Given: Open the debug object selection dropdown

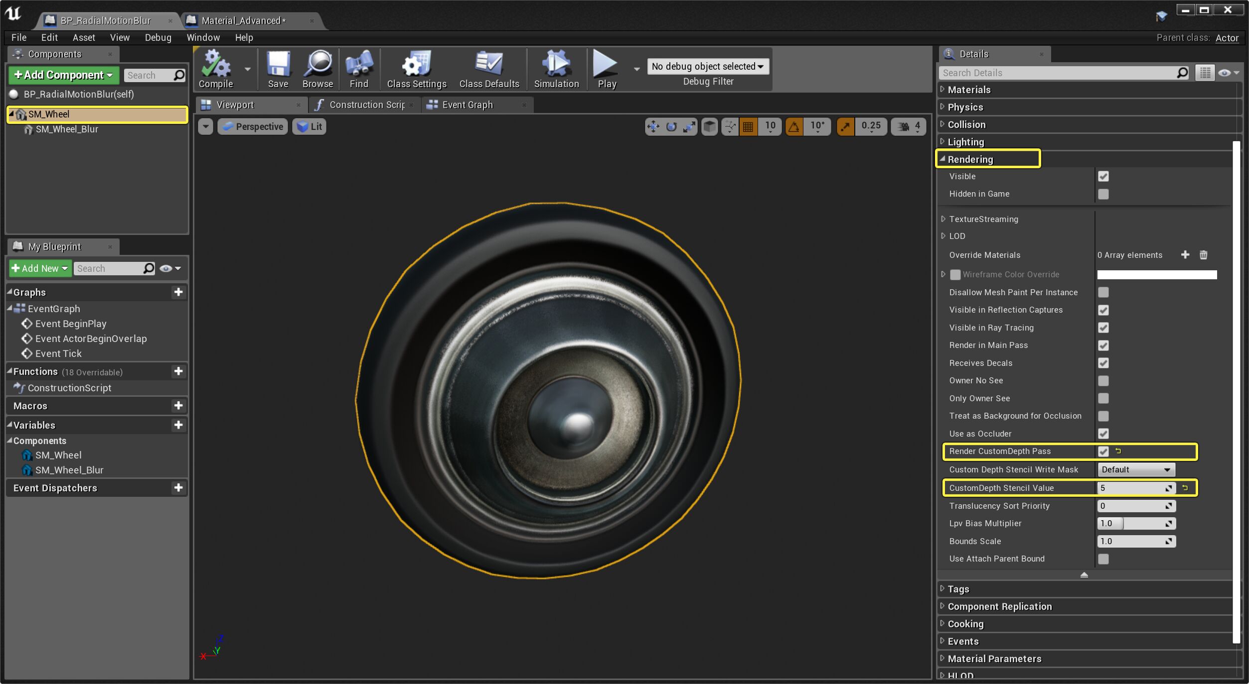Looking at the screenshot, I should click(707, 66).
